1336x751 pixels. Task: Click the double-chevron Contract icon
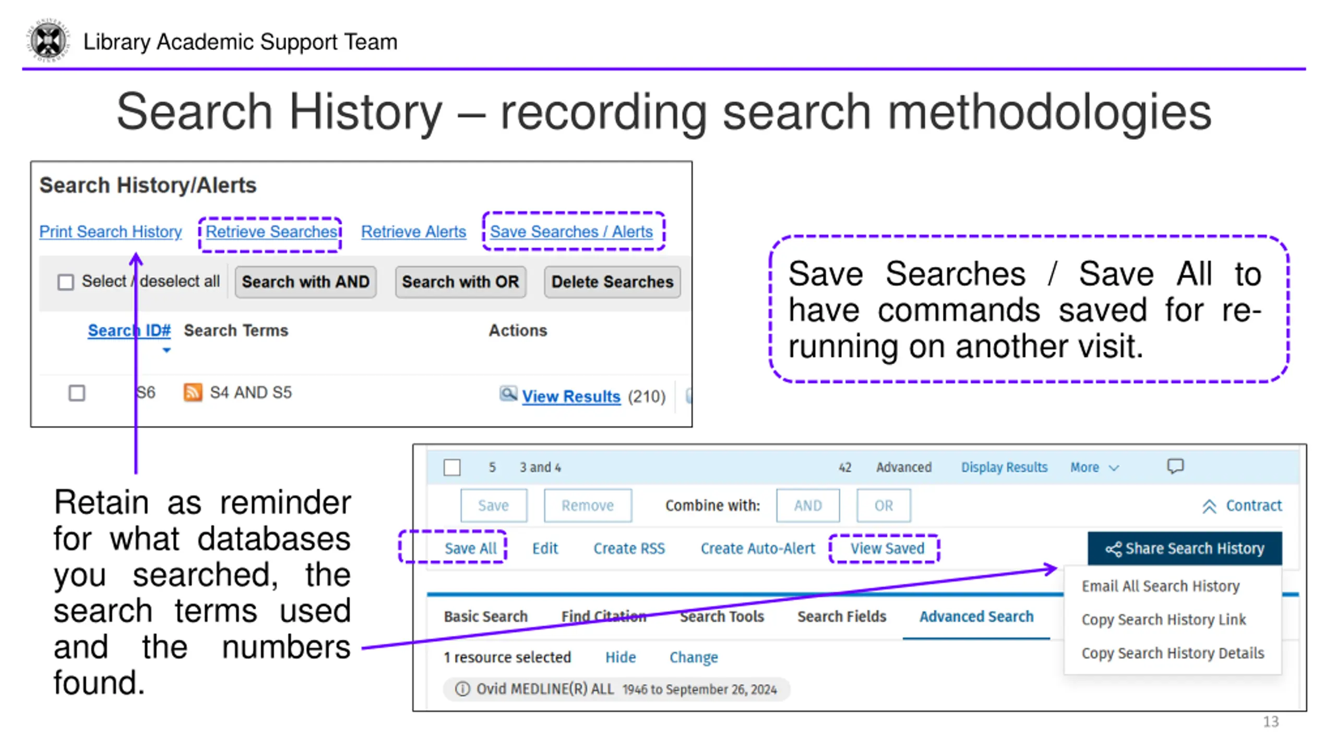(1209, 506)
